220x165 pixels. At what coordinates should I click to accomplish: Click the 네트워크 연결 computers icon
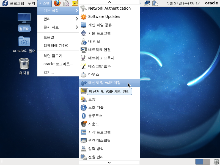(x=84, y=50)
